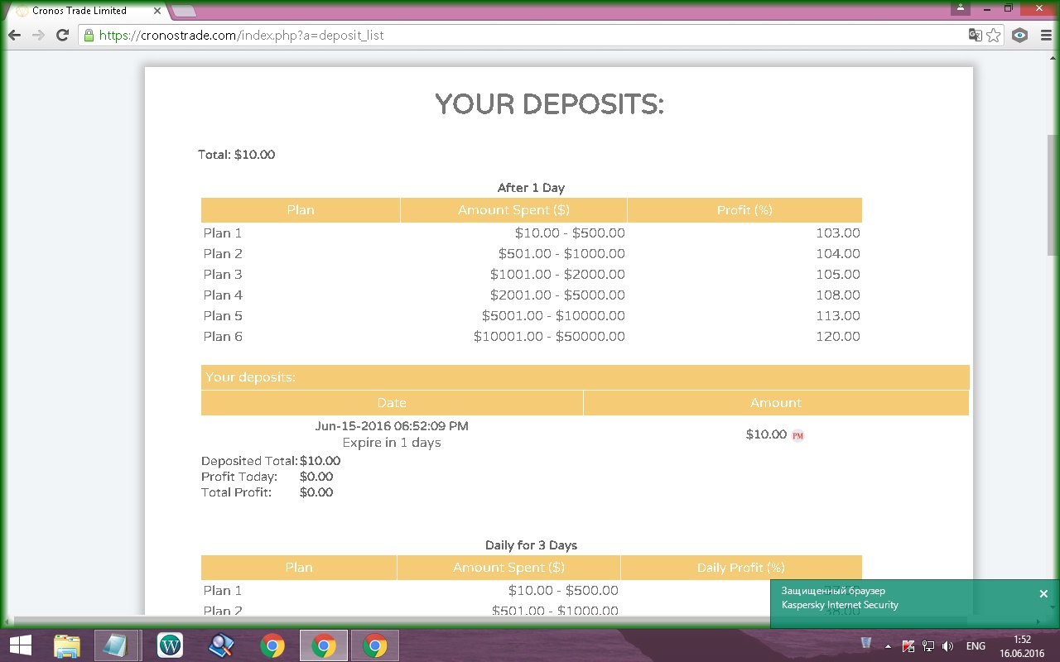Viewport: 1060px width, 662px height.
Task: Reload the page with the refresh icon
Action: click(x=62, y=36)
